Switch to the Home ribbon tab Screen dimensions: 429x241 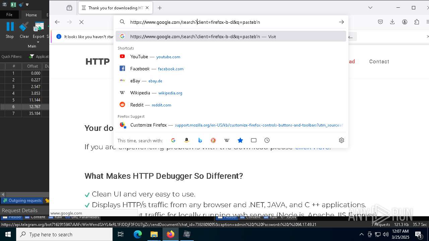pyautogui.click(x=31, y=15)
